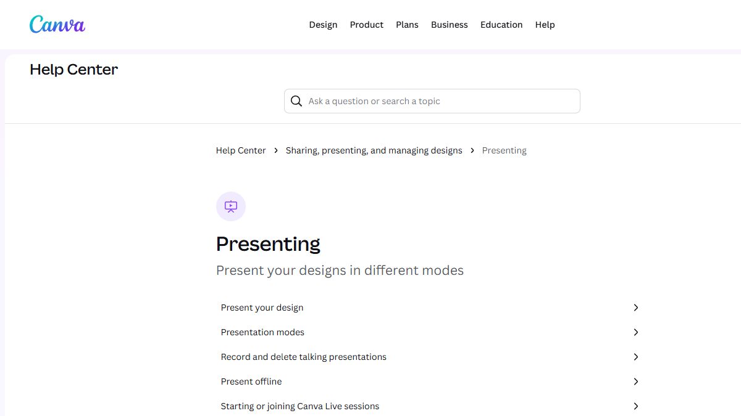Click the purple Presenting category icon
The height and width of the screenshot is (416, 741).
click(x=231, y=206)
